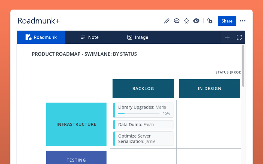Click the Library Upgrades 15% progress bar
The image size is (263, 164).
(x=139, y=113)
